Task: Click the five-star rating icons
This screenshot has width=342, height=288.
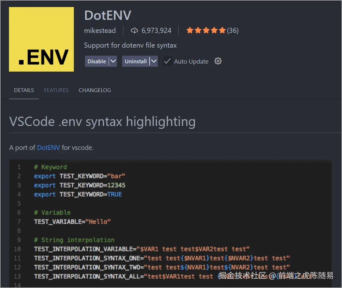Action: (206, 30)
